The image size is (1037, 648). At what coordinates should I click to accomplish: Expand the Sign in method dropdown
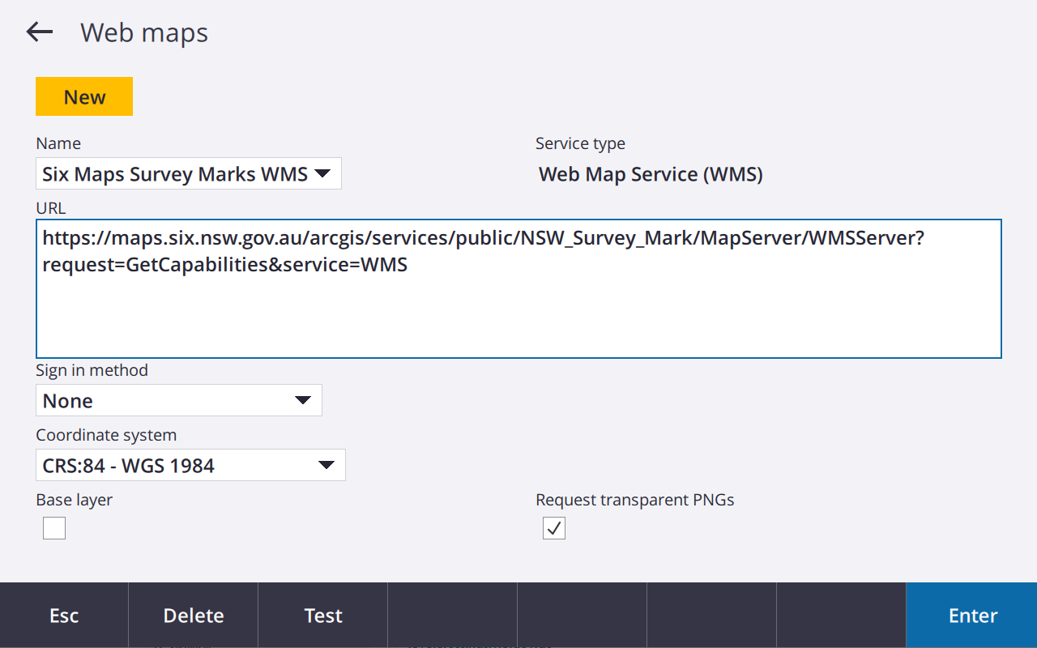pos(179,400)
